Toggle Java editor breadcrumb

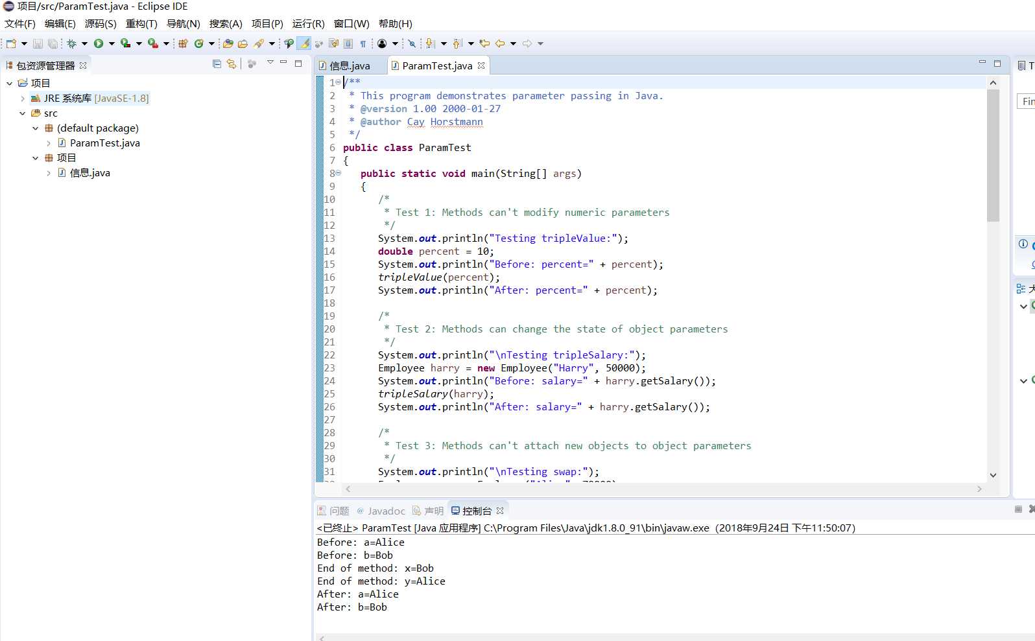point(289,43)
